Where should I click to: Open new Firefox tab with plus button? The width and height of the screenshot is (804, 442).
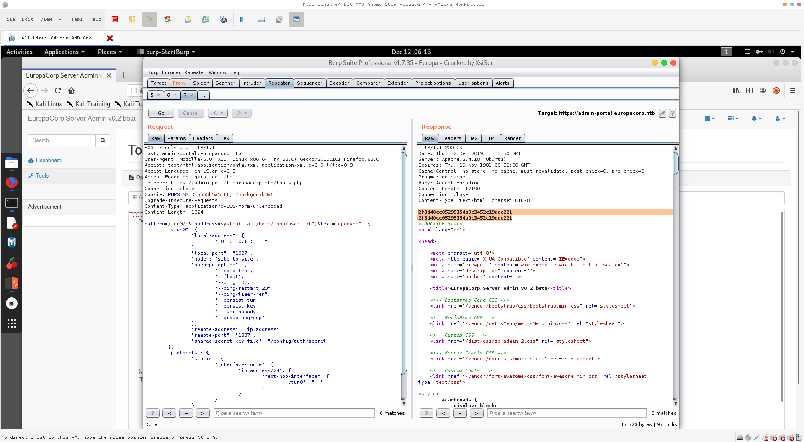(123, 75)
